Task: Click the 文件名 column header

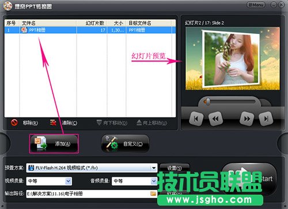Action: tap(48, 23)
